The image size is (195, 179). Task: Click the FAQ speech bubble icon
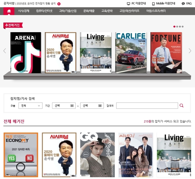pos(183,4)
